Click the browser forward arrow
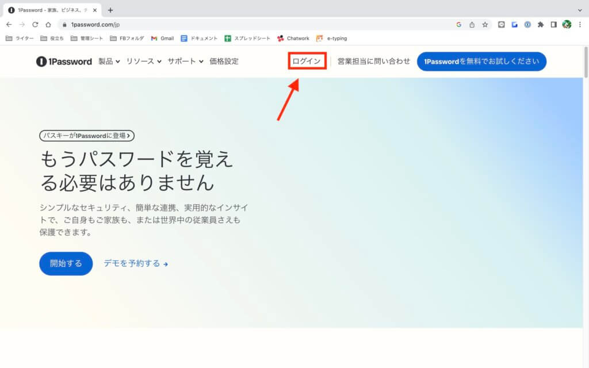Viewport: 589px width, 368px height. coord(22,24)
